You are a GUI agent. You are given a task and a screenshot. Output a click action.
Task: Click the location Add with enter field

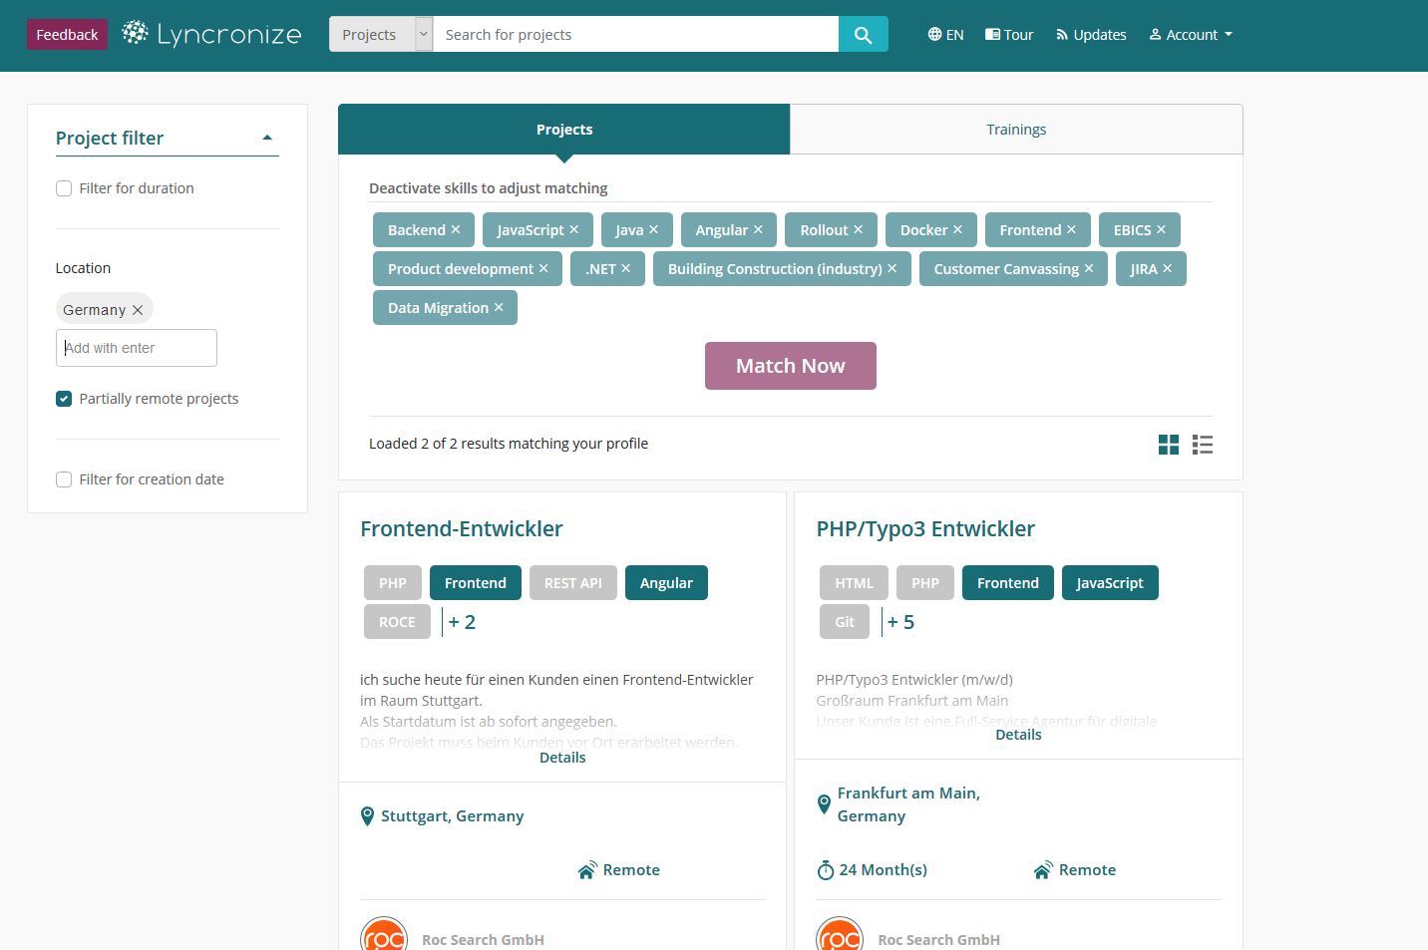(x=137, y=348)
